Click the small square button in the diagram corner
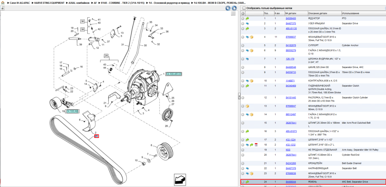Viewport: 386px width, 187px height. [x=233, y=14]
